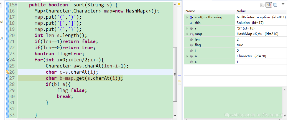Click the value 'true' for flag

(x=240, y=45)
